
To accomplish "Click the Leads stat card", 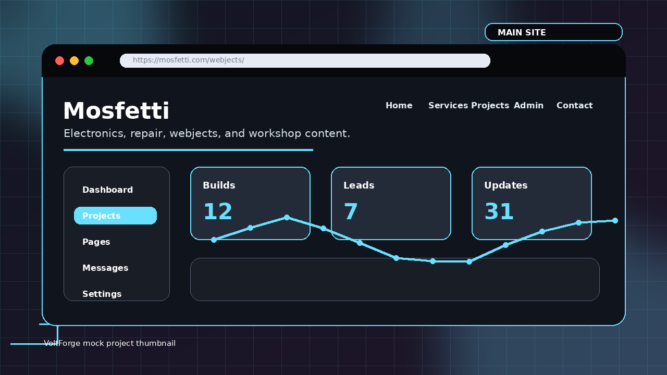I will (x=391, y=203).
